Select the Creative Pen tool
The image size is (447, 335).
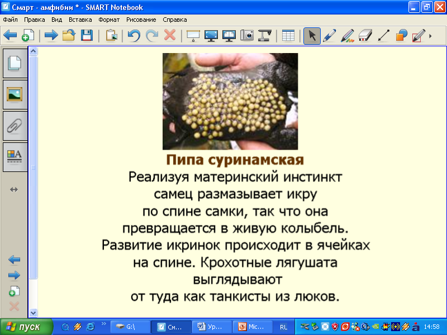pyautogui.click(x=348, y=36)
